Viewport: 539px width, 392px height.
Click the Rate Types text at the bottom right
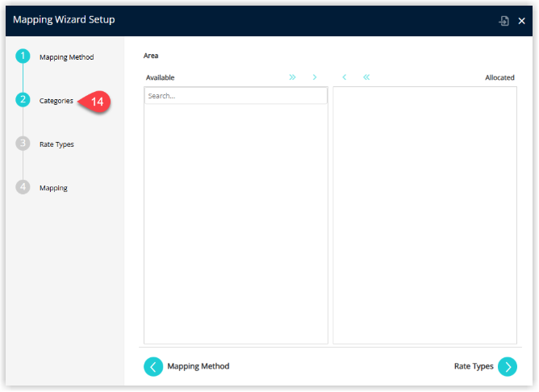tap(474, 366)
